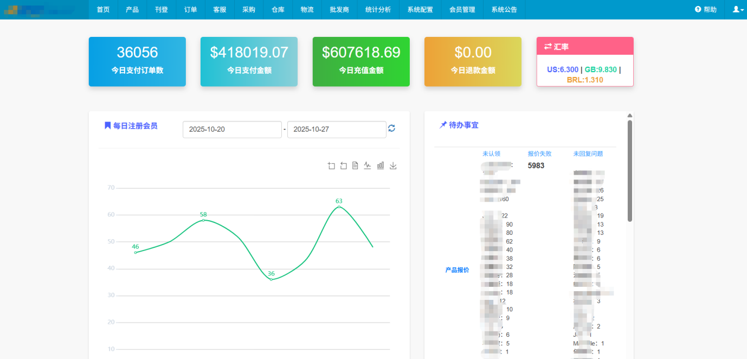Screen dimensions: 747x359
Task: Open the 帮助 help menu
Action: [705, 9]
